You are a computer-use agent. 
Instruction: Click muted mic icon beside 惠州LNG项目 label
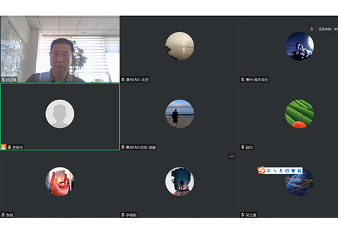pyautogui.click(x=123, y=147)
